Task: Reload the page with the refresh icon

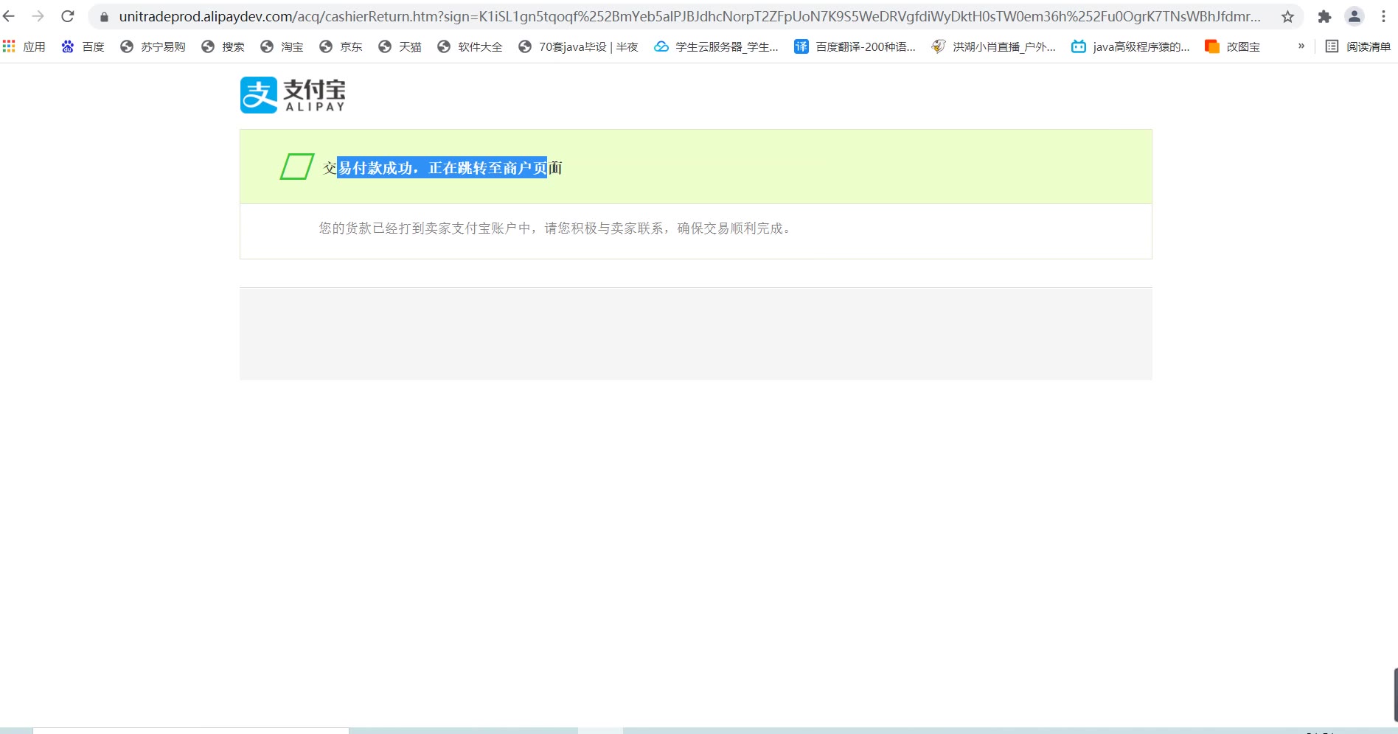Action: coord(68,16)
